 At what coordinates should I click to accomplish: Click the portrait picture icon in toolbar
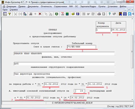tap(120, 14)
